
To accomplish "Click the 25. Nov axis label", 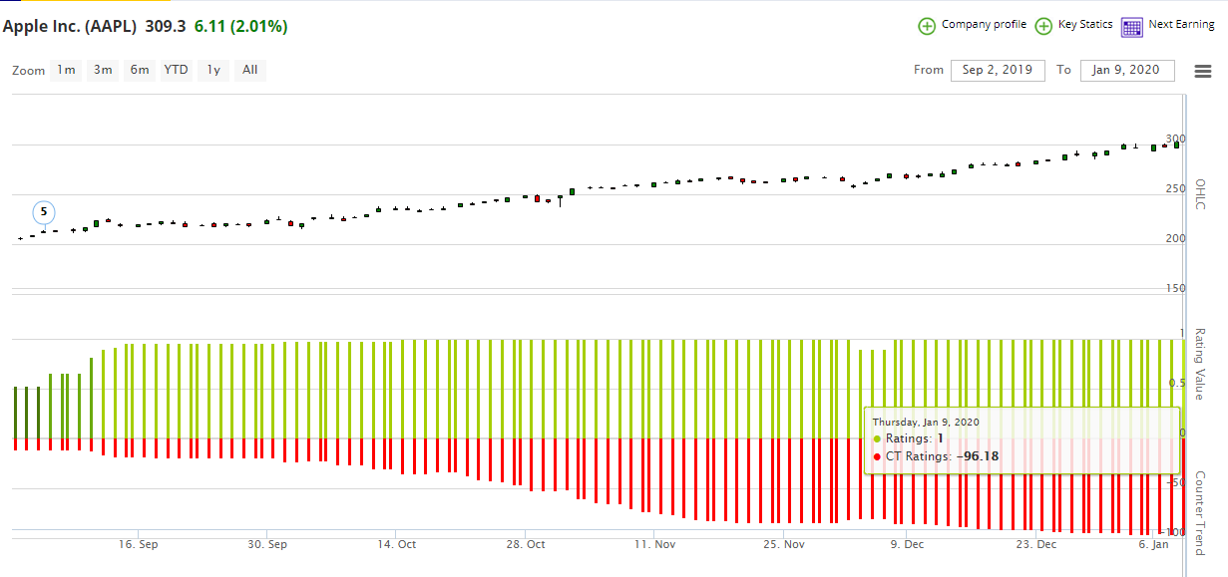I will (x=783, y=545).
